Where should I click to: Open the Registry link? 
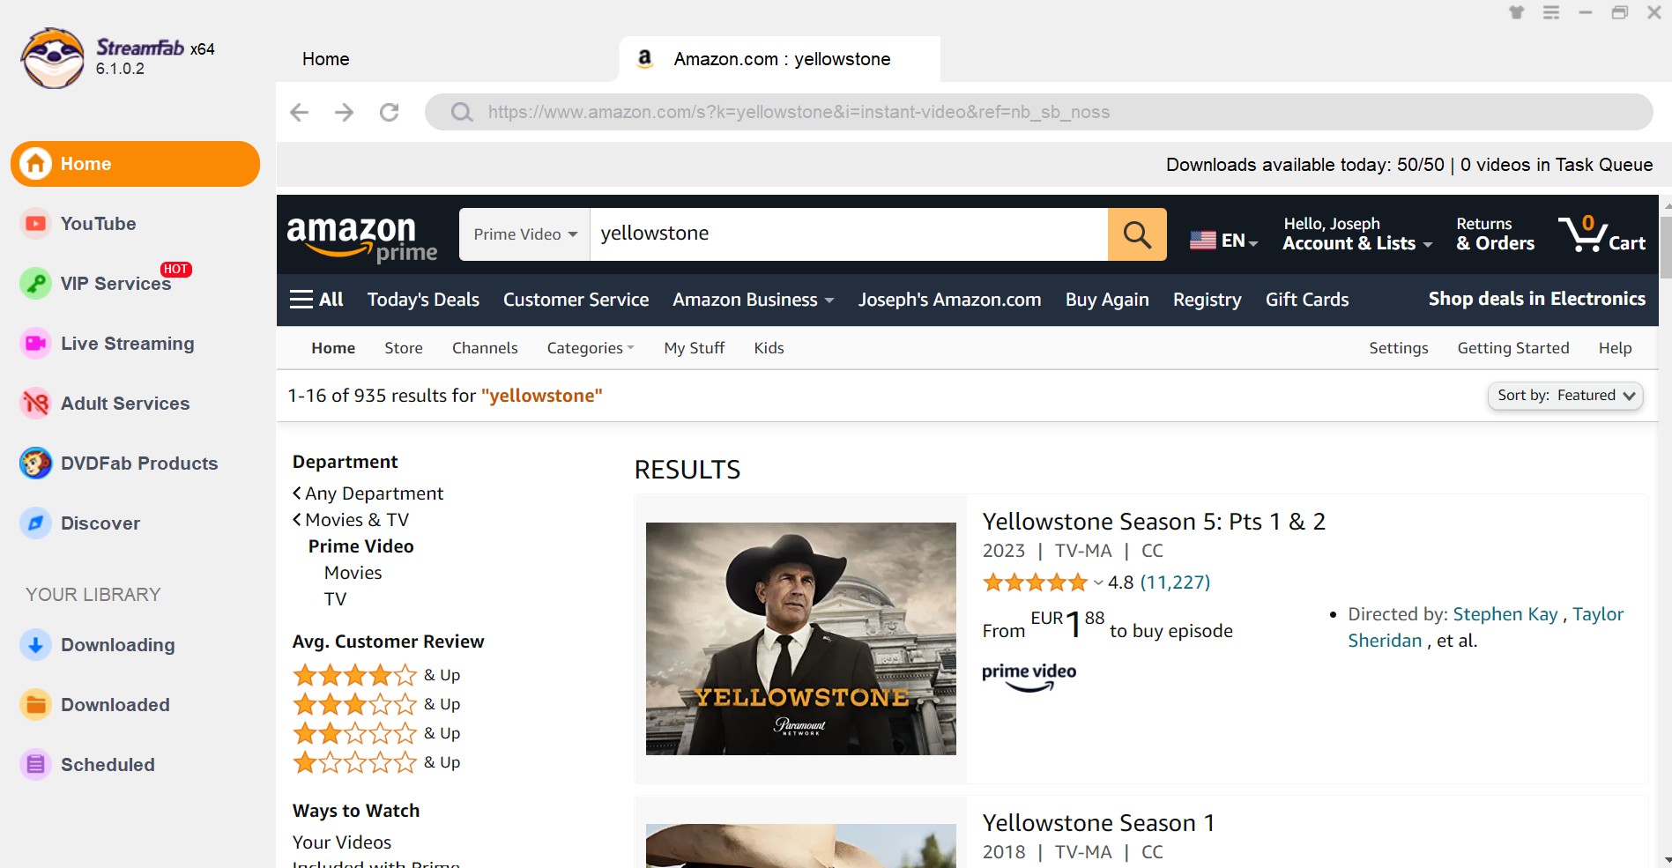1207,300
